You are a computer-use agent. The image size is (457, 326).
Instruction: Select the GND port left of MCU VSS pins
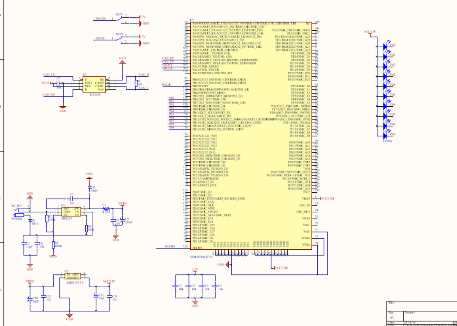click(225, 265)
